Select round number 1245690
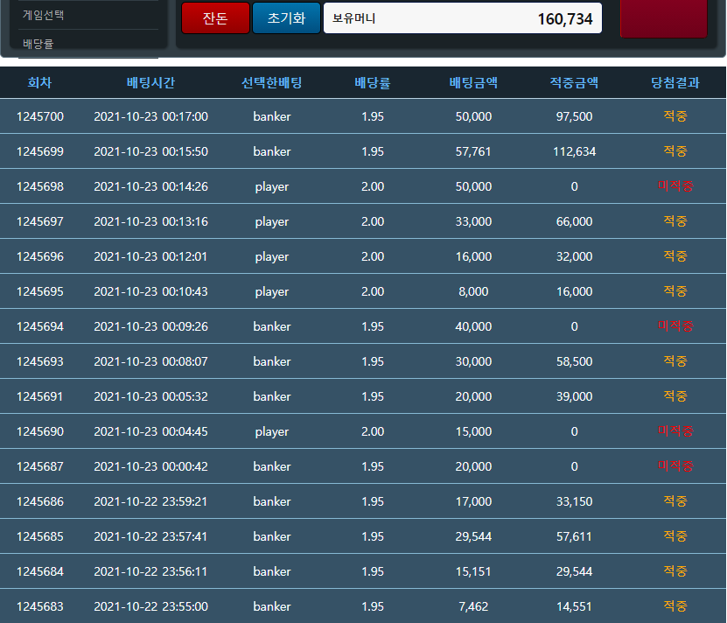The width and height of the screenshot is (727, 623). [40, 432]
